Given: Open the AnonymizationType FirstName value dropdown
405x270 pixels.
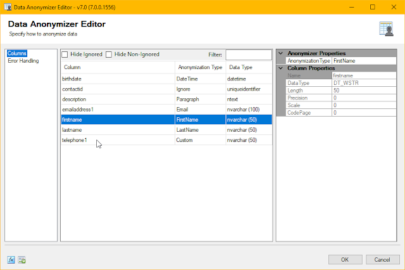Looking at the screenshot, I should [x=364, y=61].
